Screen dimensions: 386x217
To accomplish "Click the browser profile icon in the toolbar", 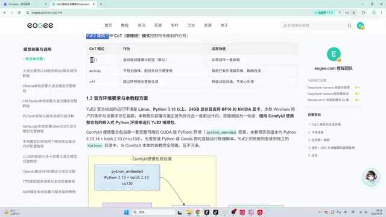I will click(374, 13).
